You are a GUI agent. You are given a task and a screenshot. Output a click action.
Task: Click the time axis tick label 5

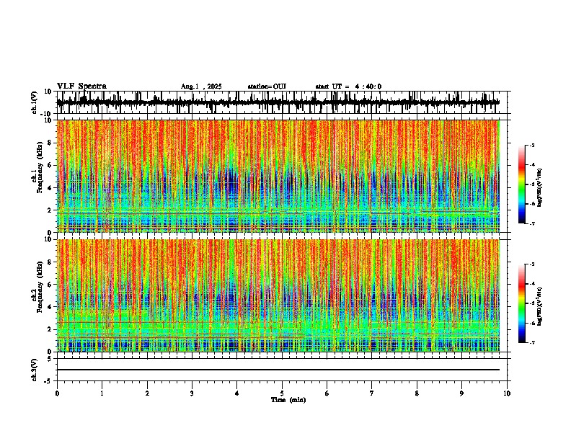tap(282, 393)
